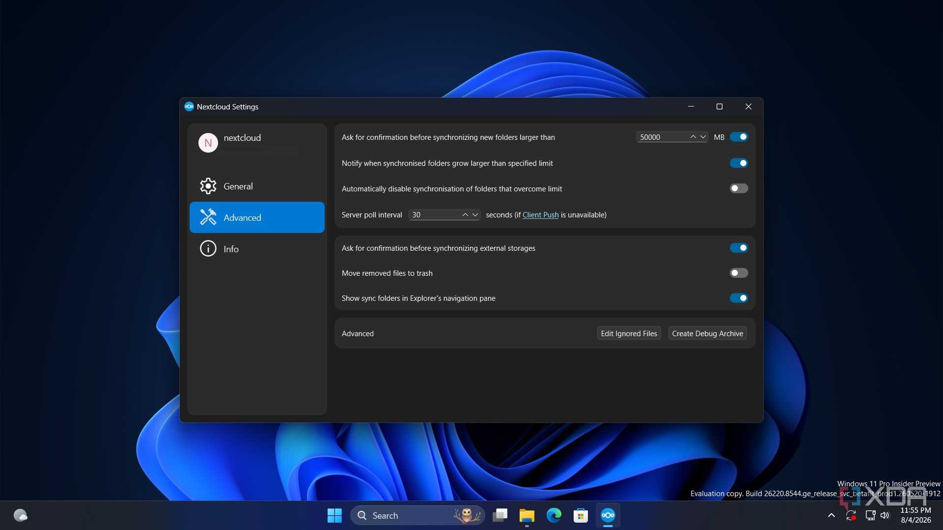
Task: Open the General settings section
Action: tap(257, 186)
